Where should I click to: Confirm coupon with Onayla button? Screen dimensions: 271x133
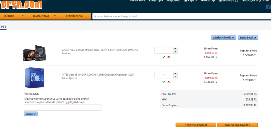(31, 114)
